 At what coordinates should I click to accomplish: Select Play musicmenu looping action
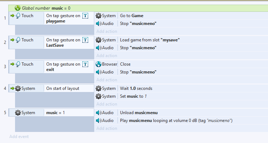(x=181, y=121)
